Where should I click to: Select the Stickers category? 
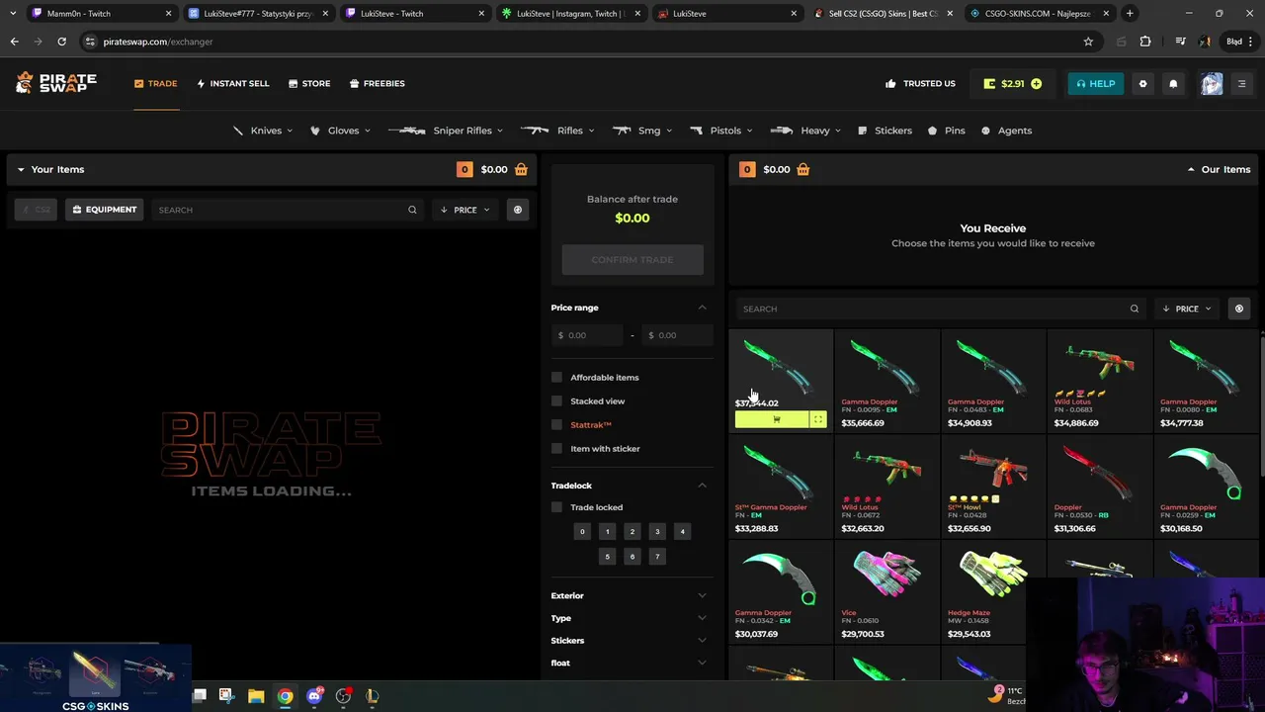885,131
